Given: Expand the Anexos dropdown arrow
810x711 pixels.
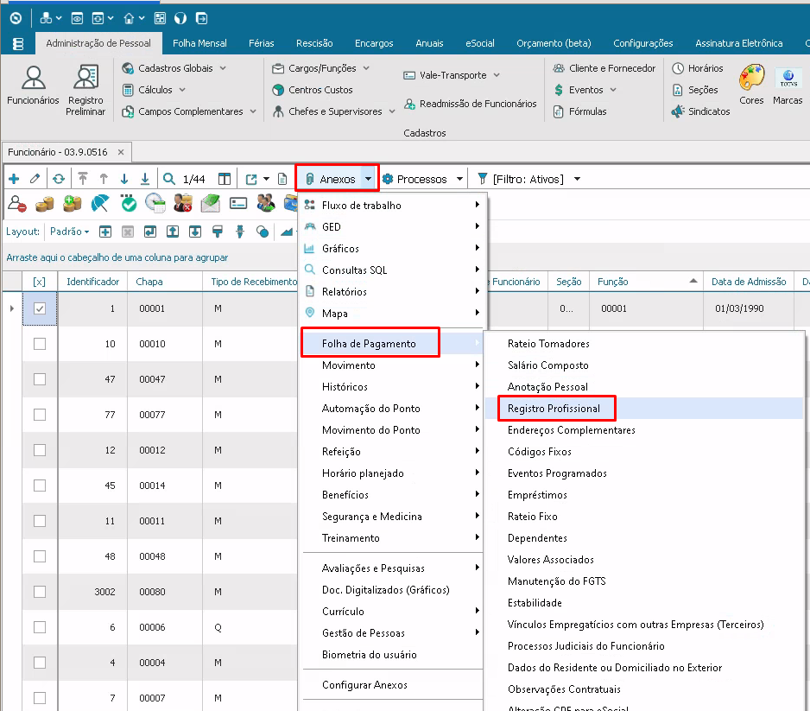Looking at the screenshot, I should click(x=369, y=179).
